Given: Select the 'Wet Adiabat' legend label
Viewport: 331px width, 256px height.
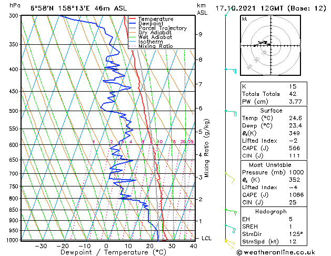Looking at the screenshot, I should click(x=155, y=37).
